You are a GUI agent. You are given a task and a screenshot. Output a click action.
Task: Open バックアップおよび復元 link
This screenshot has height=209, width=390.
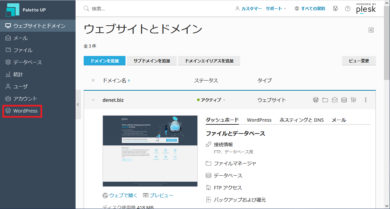pyautogui.click(x=240, y=200)
